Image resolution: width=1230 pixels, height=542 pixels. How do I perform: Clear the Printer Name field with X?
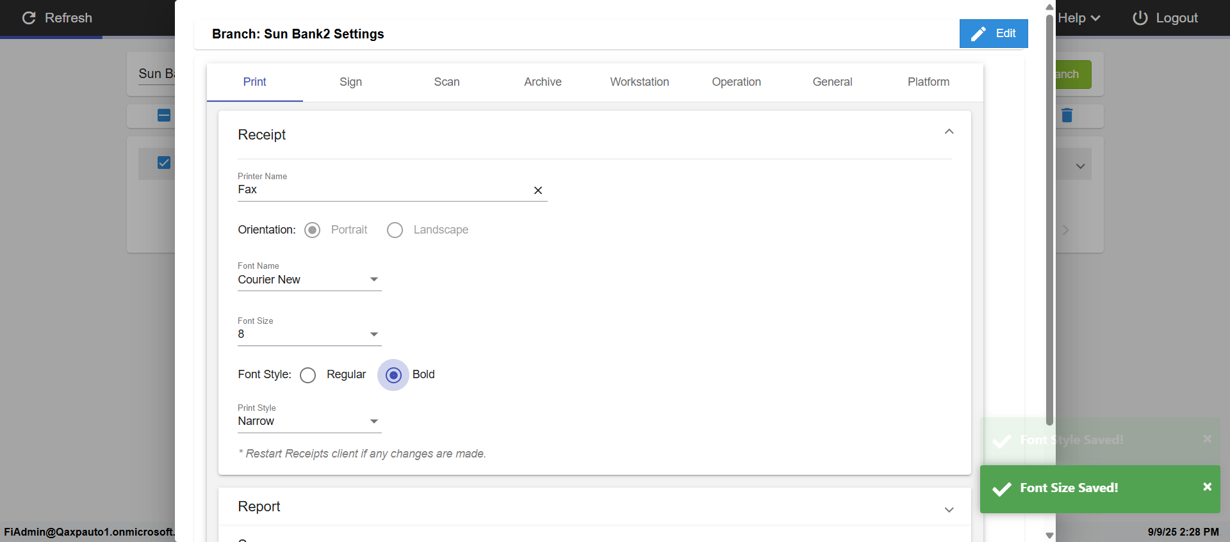point(538,190)
